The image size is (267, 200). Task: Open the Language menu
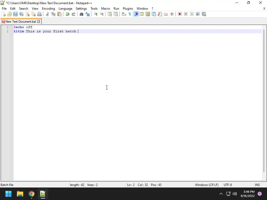[65, 9]
